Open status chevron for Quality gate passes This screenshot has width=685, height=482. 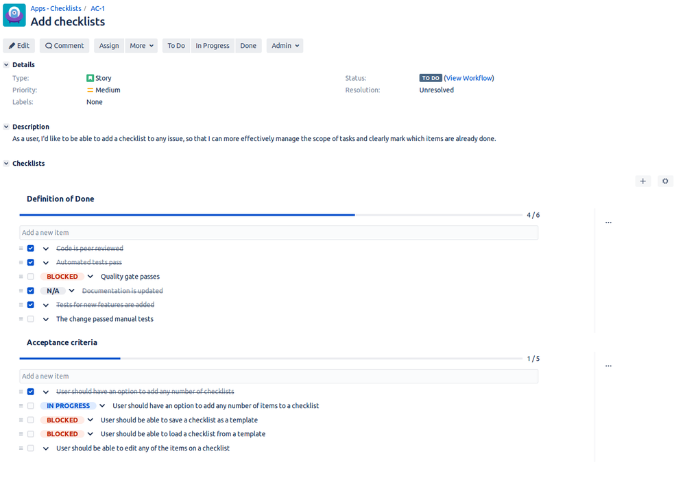(91, 277)
